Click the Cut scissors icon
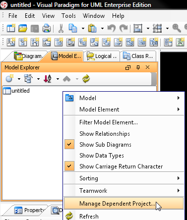Image resolution: width=187 pixels, height=220 pixels. point(61,28)
